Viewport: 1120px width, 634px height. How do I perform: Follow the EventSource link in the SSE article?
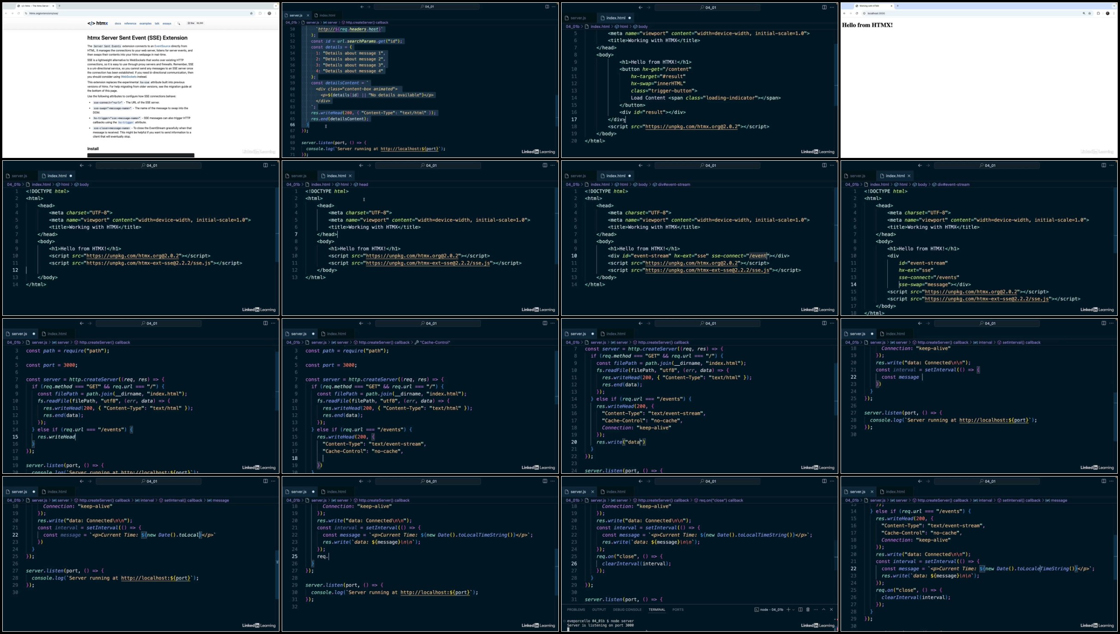click(163, 46)
